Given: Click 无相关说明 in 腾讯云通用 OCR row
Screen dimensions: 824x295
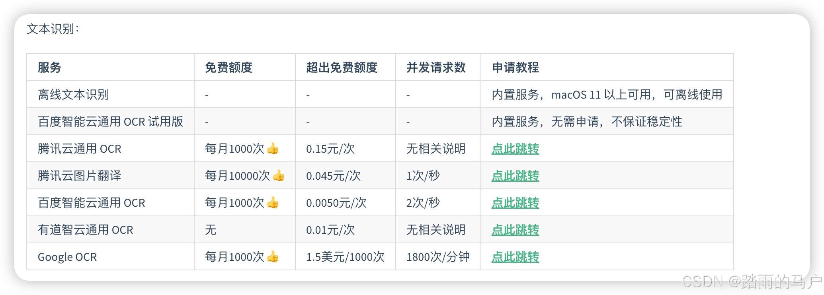Looking at the screenshot, I should pos(436,149).
